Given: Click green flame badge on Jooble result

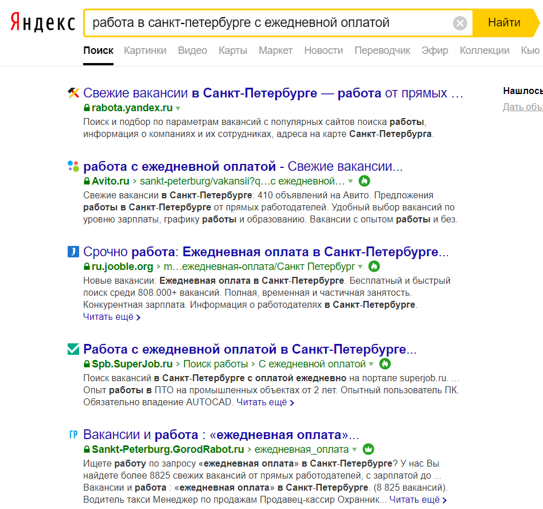Looking at the screenshot, I should pos(374,267).
